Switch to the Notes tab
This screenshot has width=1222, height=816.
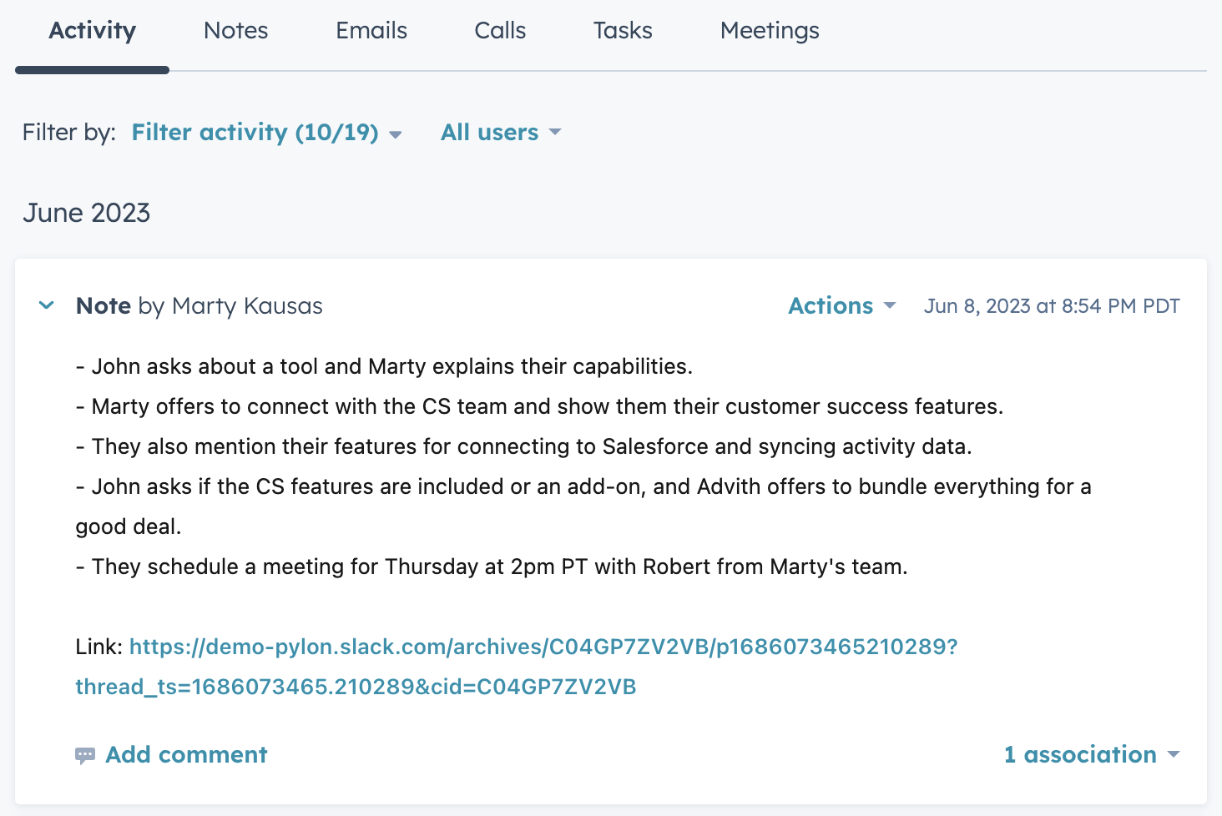click(x=235, y=31)
